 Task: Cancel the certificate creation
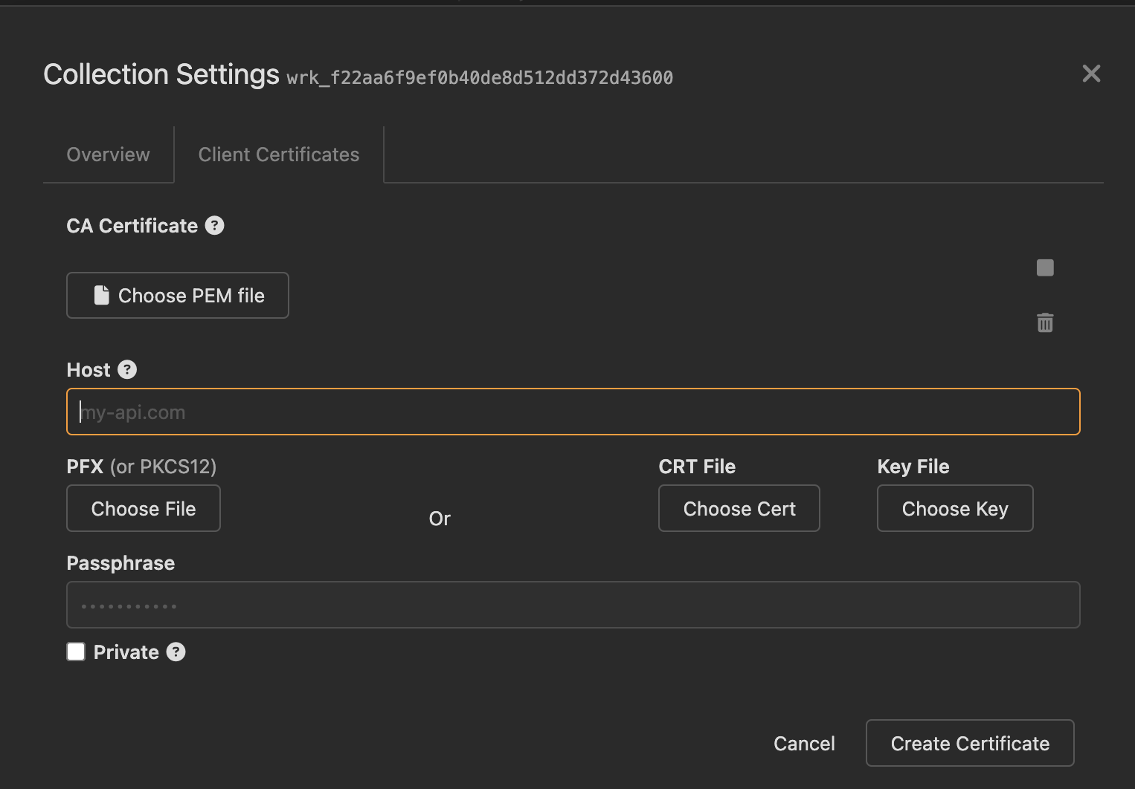point(804,743)
